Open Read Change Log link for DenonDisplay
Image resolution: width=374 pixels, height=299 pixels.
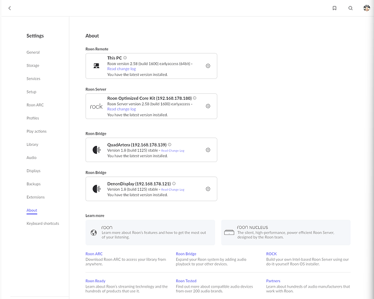[x=173, y=190]
